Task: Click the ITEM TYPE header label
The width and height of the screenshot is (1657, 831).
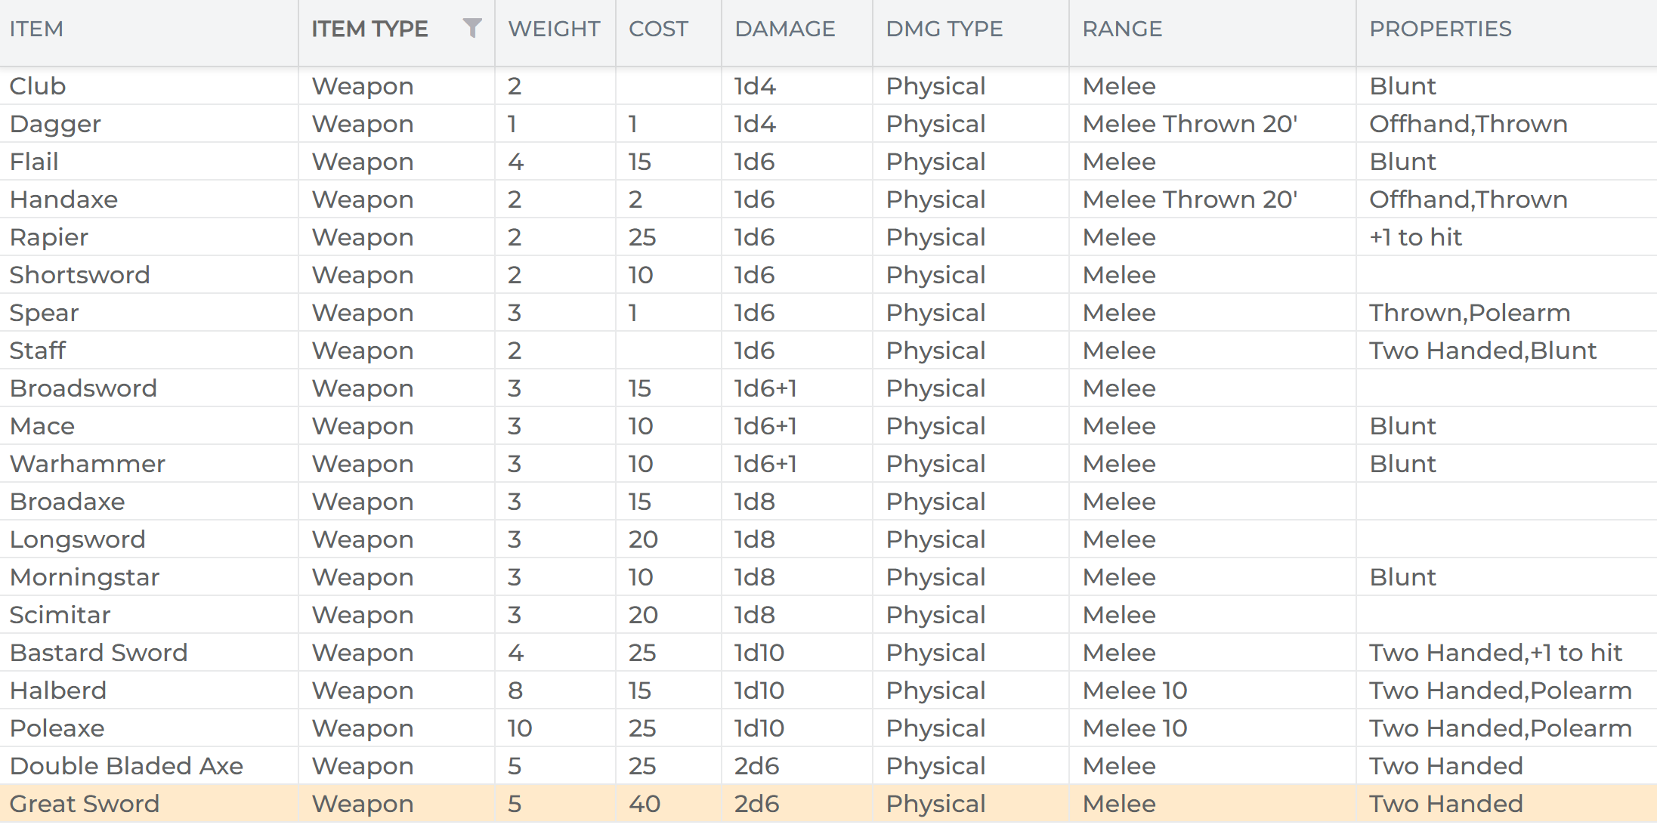Action: point(369,29)
